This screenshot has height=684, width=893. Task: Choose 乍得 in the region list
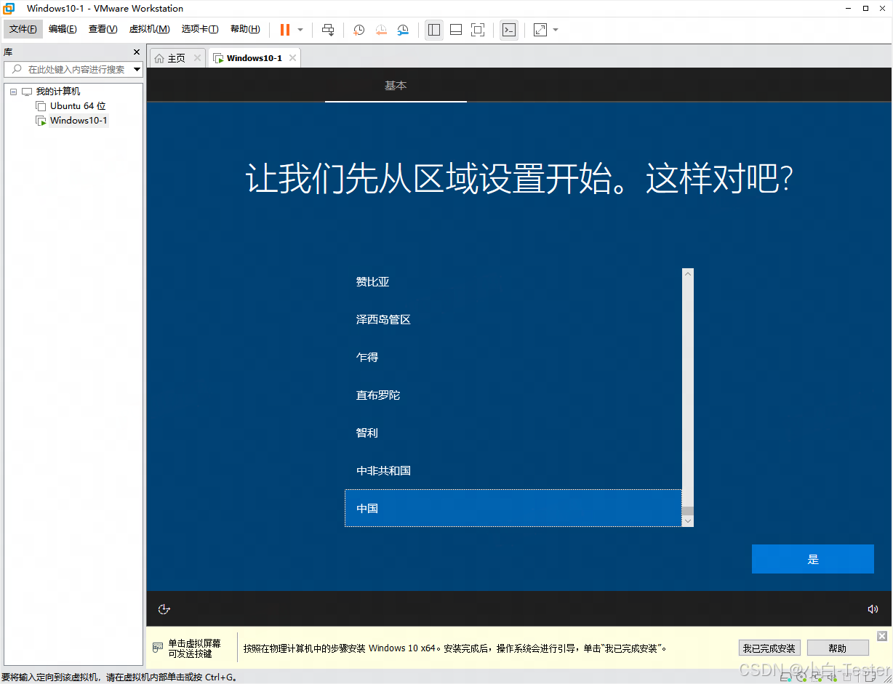point(513,358)
